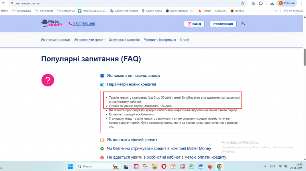
Task: Open the Статті menu link
Action: pos(184,40)
